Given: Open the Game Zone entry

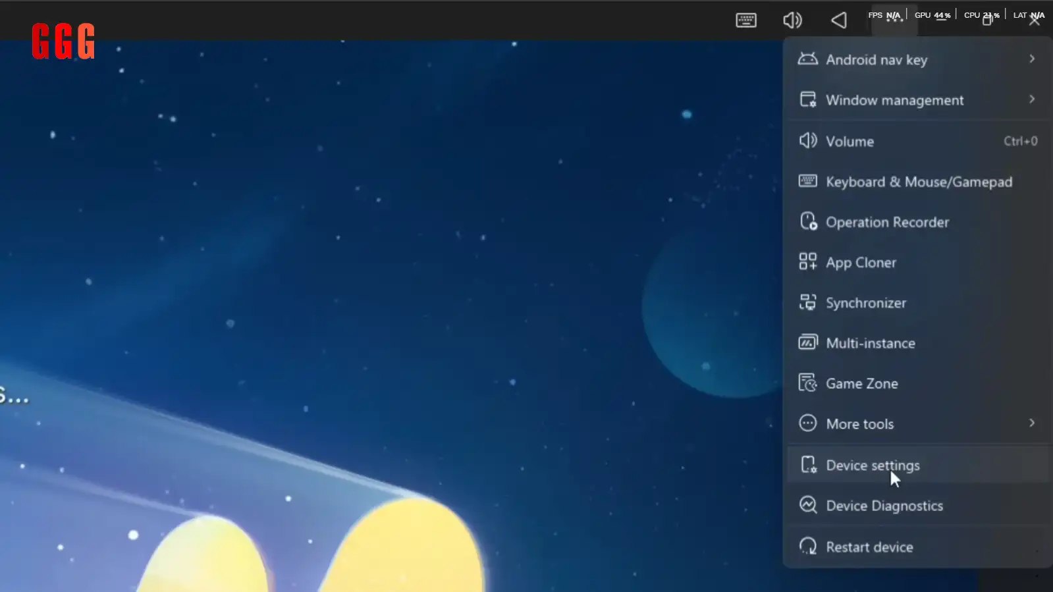Looking at the screenshot, I should point(918,383).
